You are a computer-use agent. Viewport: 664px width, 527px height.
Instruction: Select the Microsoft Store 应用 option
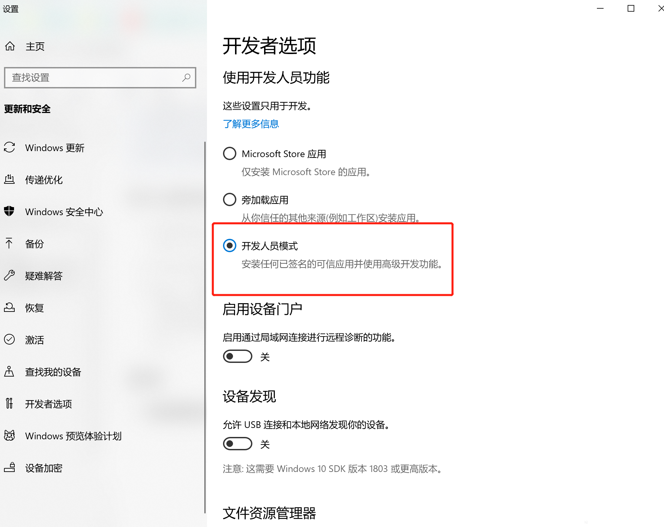pos(229,153)
